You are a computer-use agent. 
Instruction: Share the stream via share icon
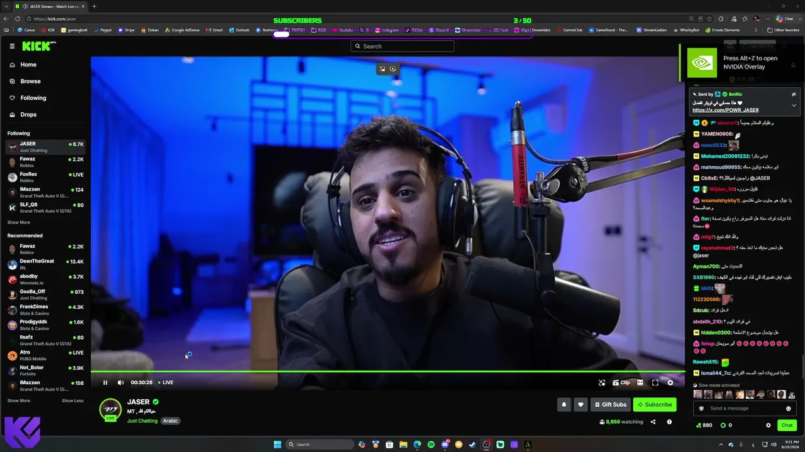tap(653, 422)
